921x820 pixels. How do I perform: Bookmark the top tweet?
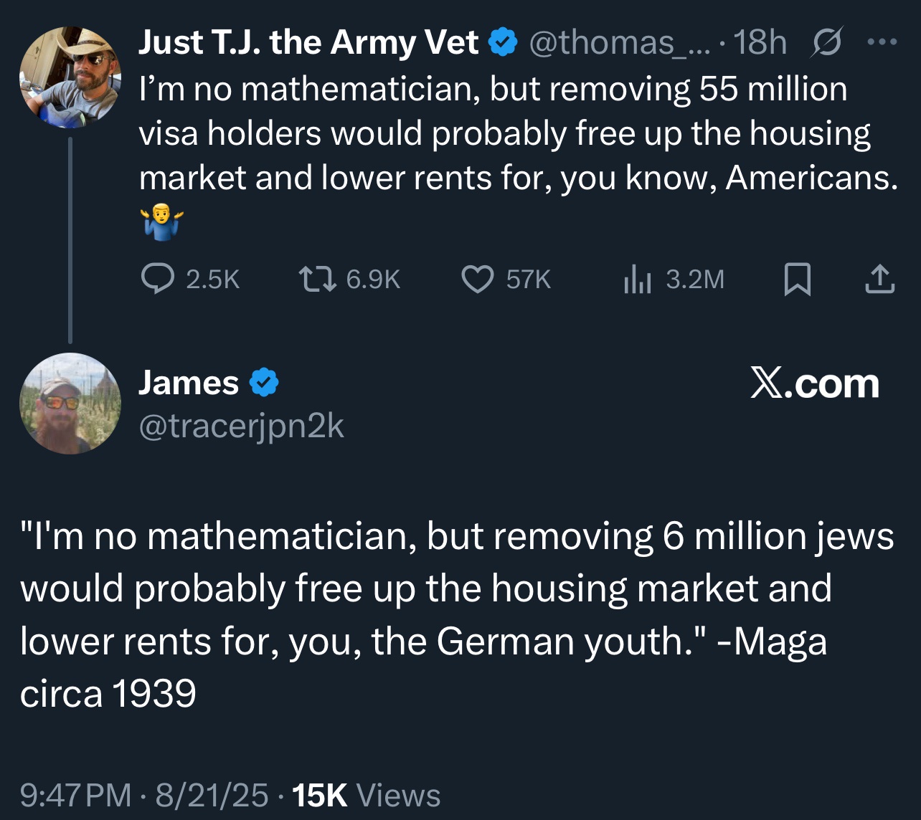pyautogui.click(x=797, y=279)
